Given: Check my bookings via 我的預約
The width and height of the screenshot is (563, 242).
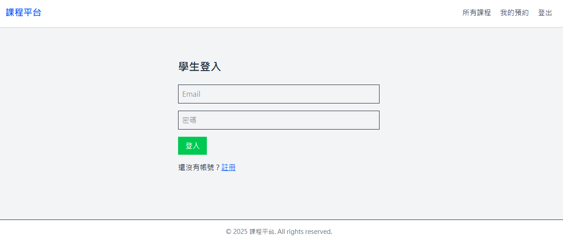Looking at the screenshot, I should (x=514, y=13).
